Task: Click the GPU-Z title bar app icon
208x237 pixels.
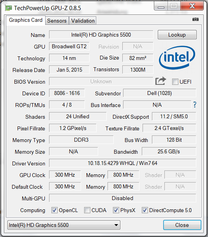Action: click(8, 8)
